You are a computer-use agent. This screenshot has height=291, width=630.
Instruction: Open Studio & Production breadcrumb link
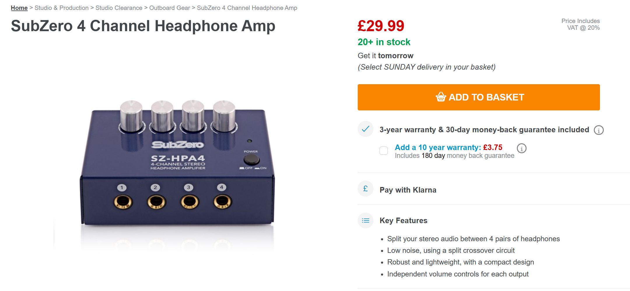click(62, 8)
